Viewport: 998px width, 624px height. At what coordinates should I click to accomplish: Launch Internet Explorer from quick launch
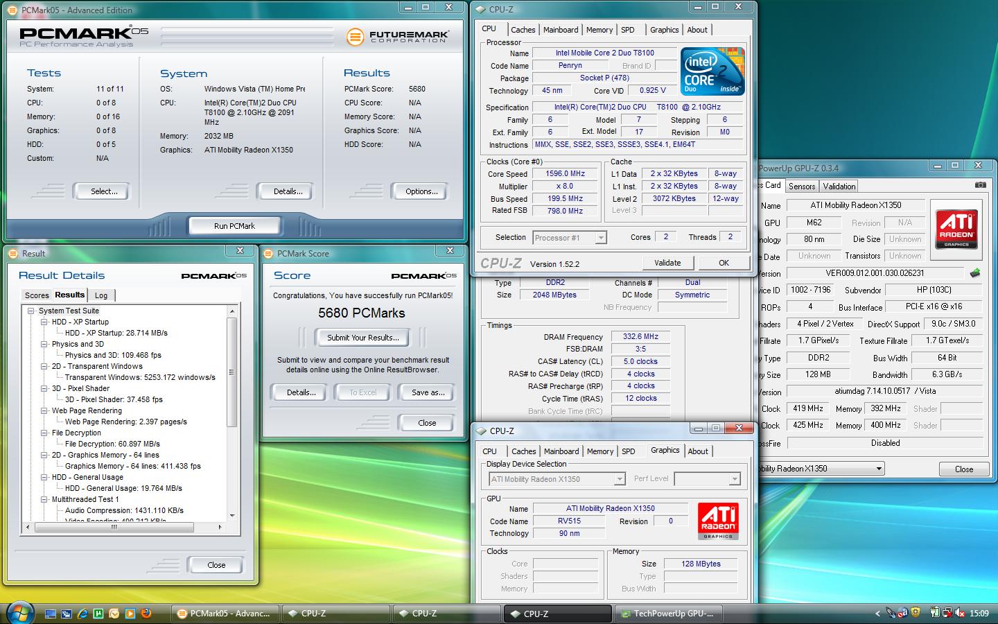pos(82,614)
